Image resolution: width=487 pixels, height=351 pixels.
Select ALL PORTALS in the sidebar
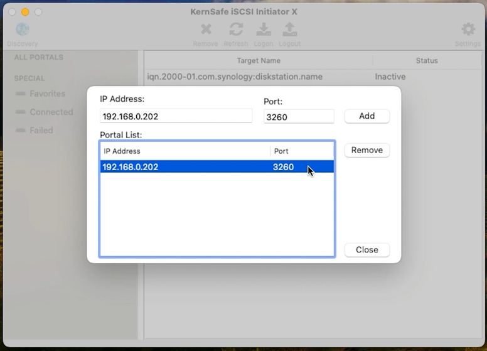pyautogui.click(x=39, y=58)
